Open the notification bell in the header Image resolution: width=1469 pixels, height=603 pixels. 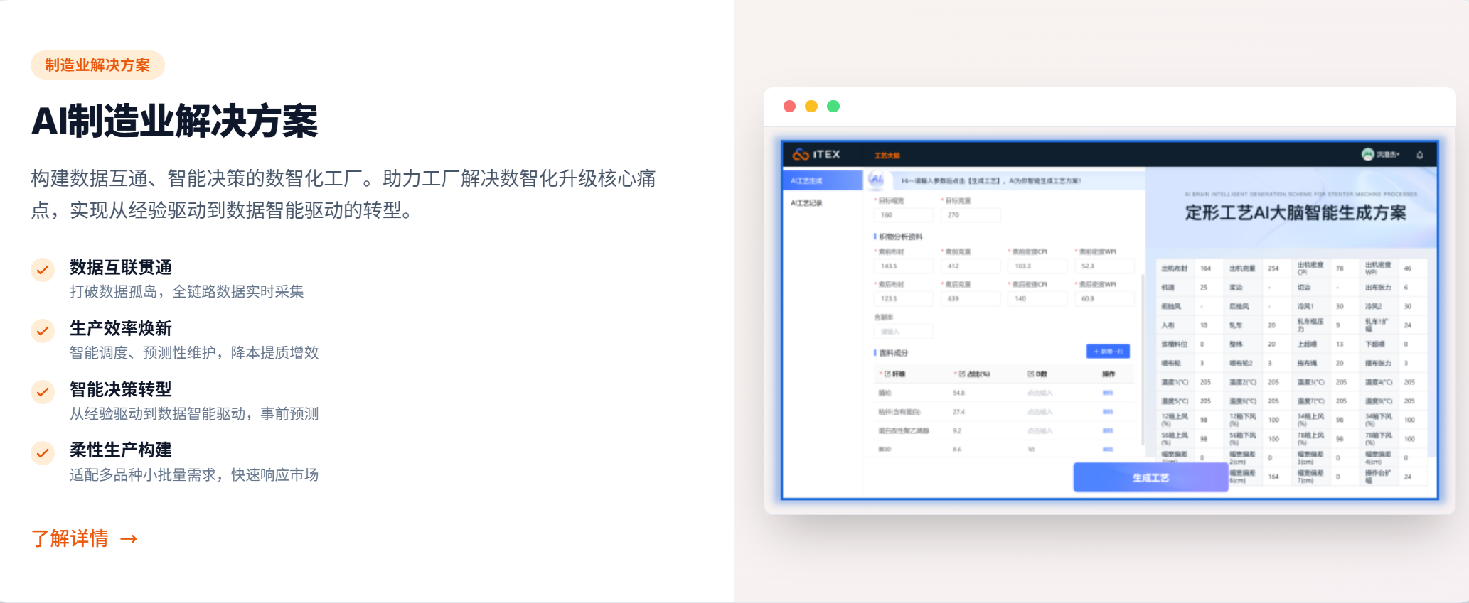point(1419,155)
